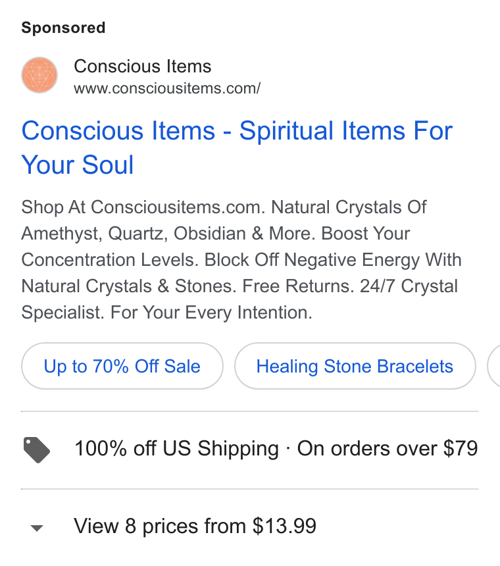Screen dimensions: 500x566
Task: Click the 'On orders over $79' text
Action: click(x=387, y=449)
